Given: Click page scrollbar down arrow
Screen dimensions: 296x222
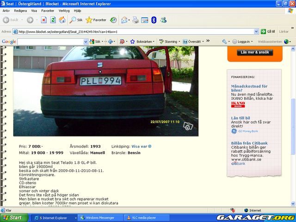Looking at the screenshot, I should 293,203.
